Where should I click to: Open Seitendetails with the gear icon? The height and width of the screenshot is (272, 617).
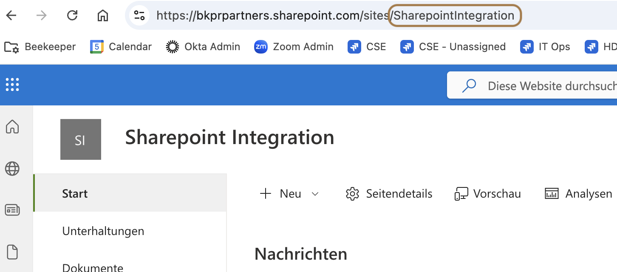click(389, 194)
